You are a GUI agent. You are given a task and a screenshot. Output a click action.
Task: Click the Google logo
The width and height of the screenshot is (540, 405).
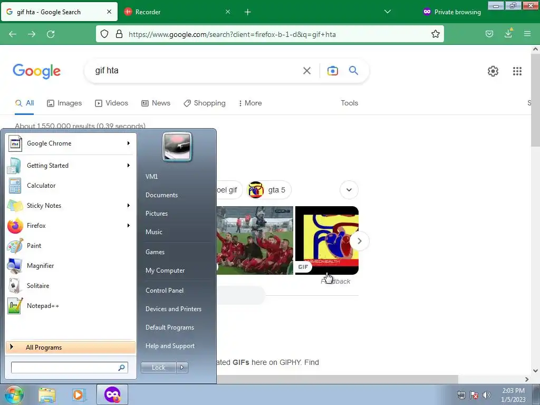point(37,71)
